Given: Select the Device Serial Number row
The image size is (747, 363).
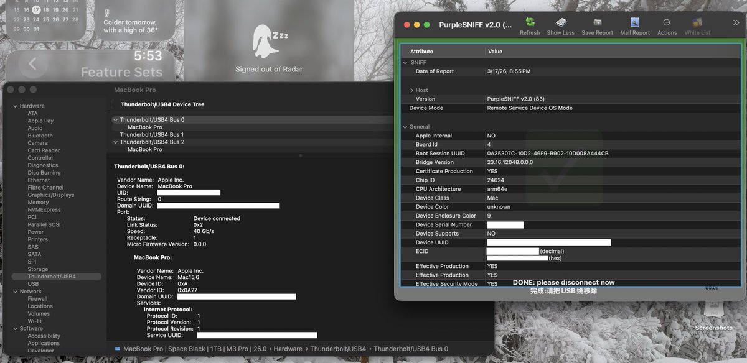Looking at the screenshot, I should 571,225.
